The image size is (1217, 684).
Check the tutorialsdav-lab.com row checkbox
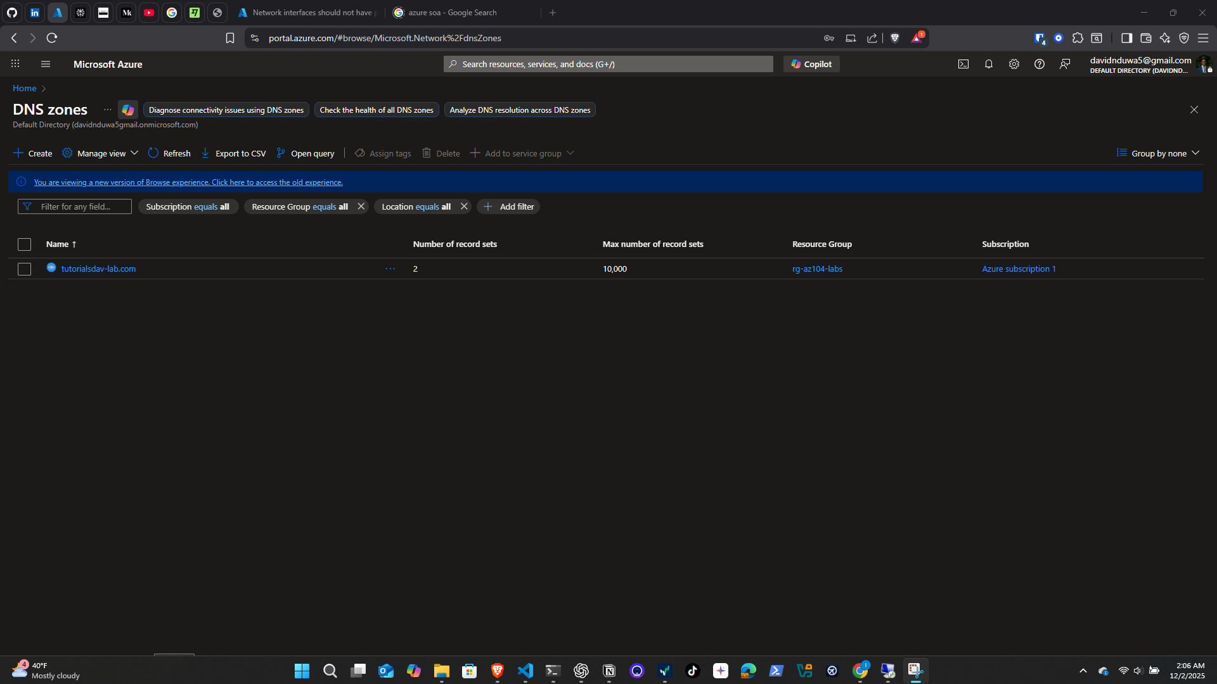click(x=24, y=269)
